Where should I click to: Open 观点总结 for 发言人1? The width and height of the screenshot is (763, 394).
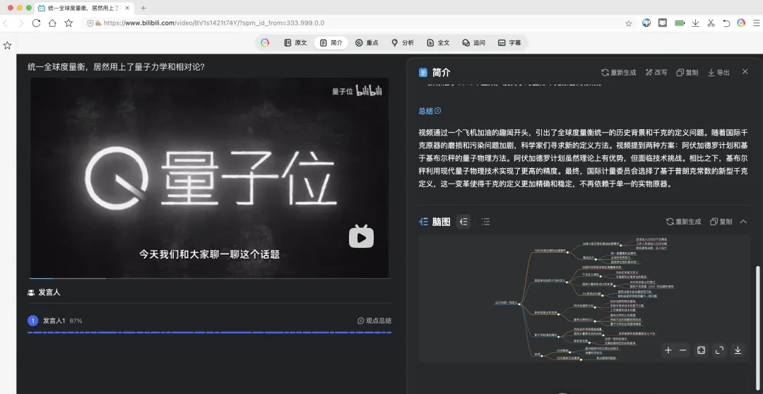coord(374,321)
